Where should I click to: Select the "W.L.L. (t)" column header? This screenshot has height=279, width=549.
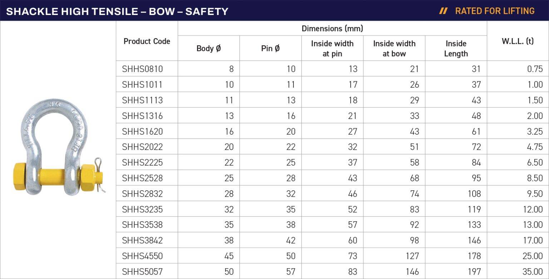pyautogui.click(x=518, y=41)
